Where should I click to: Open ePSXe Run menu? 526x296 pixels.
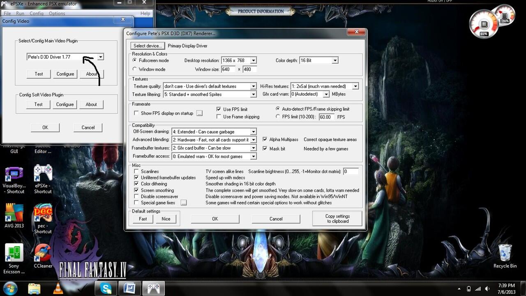tap(20, 14)
